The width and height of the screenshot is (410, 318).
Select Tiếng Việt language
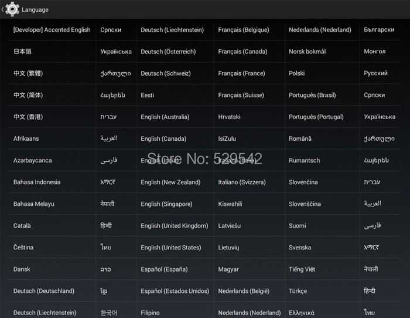[x=302, y=269]
